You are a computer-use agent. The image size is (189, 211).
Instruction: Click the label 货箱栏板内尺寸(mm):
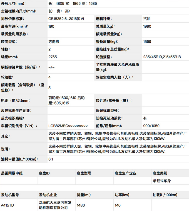19,11
